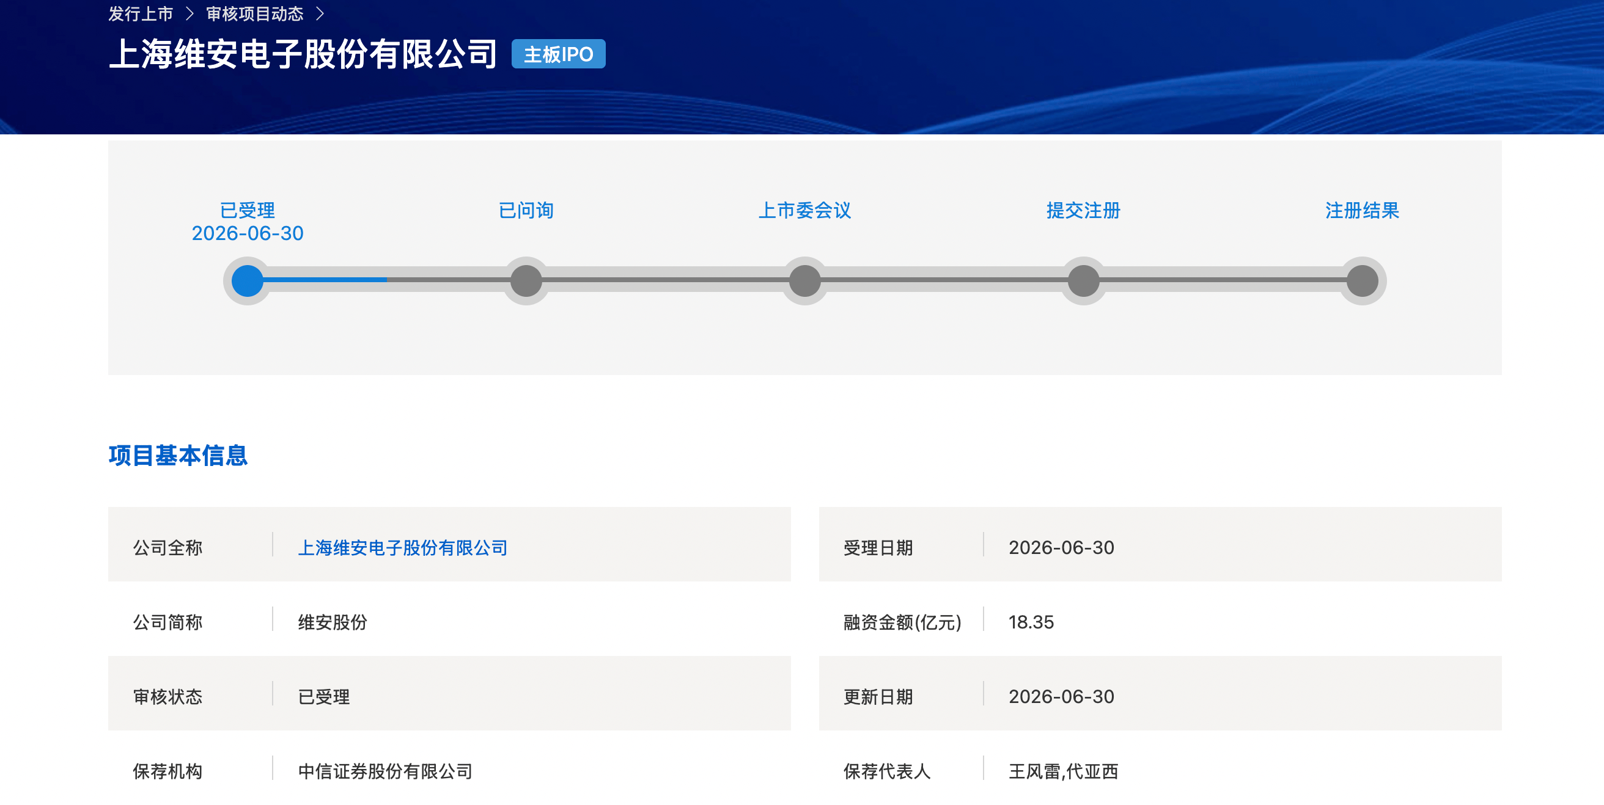Click the 王风雷,代亚西 representatives value
This screenshot has width=1604, height=805.
pyautogui.click(x=1064, y=771)
